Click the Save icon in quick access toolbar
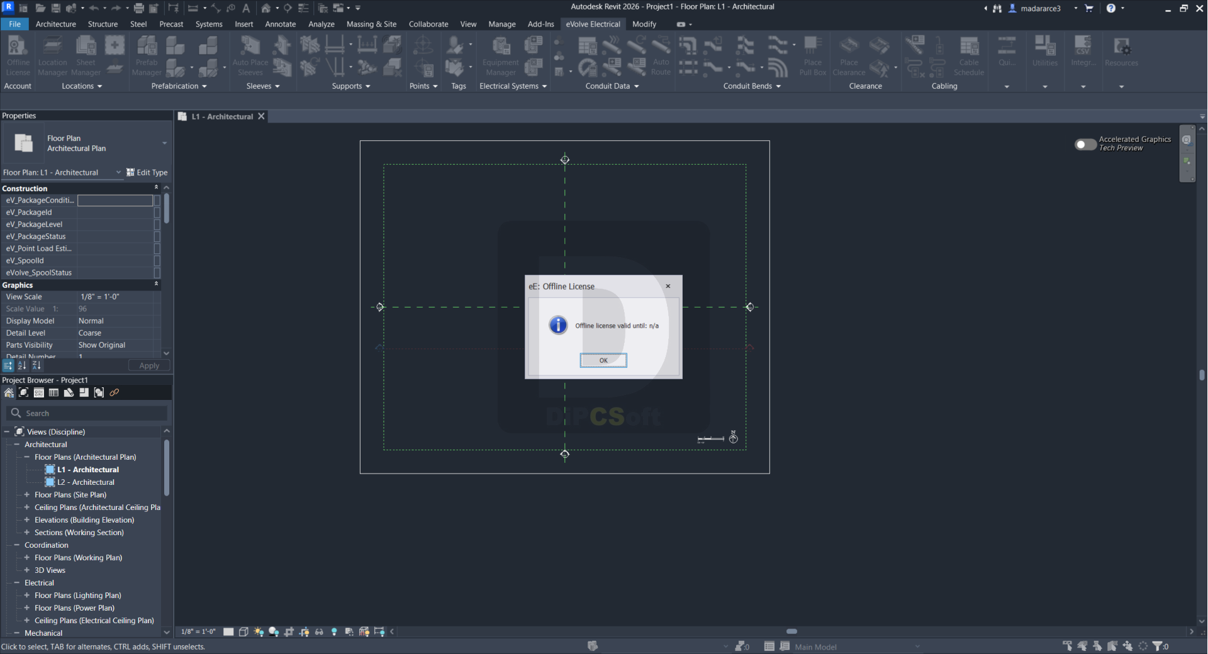The height and width of the screenshot is (654, 1208). (x=55, y=8)
